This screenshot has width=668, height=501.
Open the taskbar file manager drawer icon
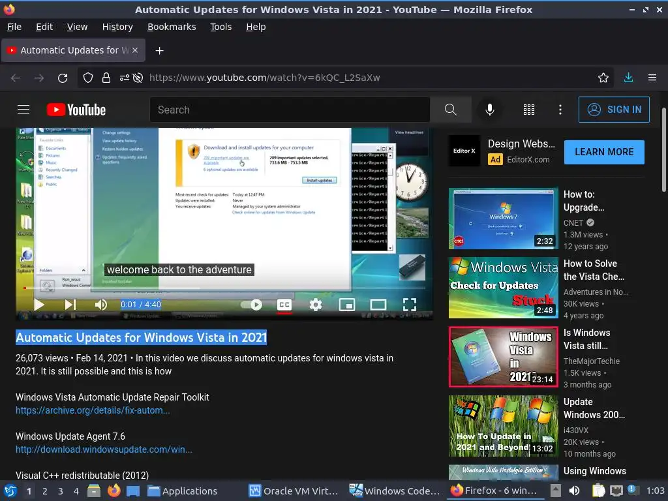[94, 491]
